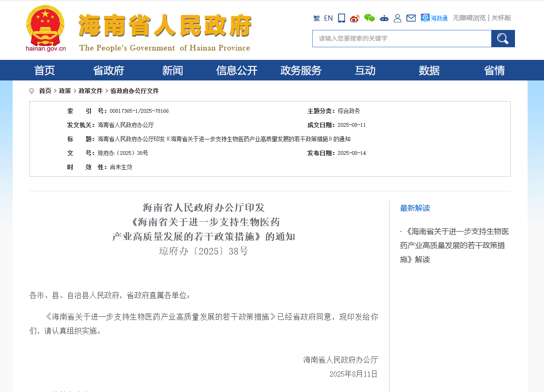The width and height of the screenshot is (544, 392).
Task: Go to 首页 in the breadcrumb
Action: [45, 91]
